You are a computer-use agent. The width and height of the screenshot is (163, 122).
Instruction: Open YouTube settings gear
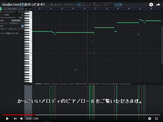pos(149,119)
